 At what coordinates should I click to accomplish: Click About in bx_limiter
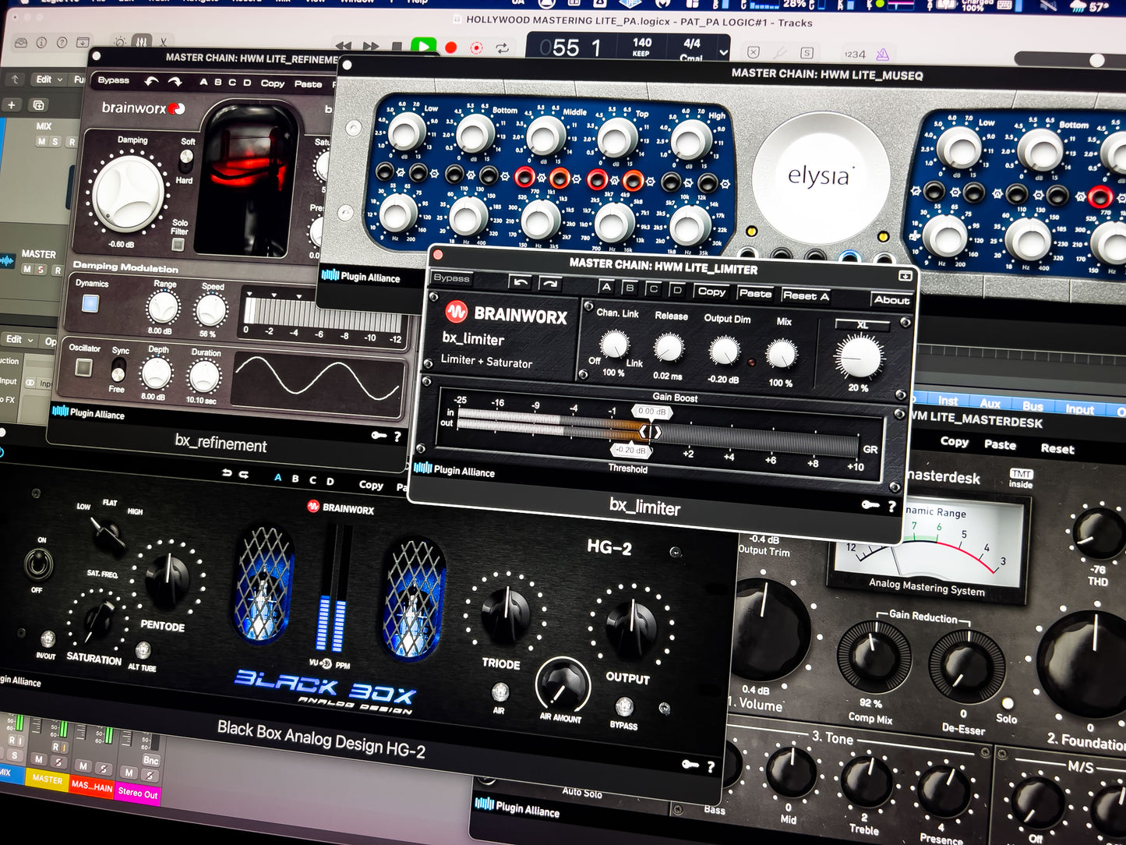click(891, 299)
